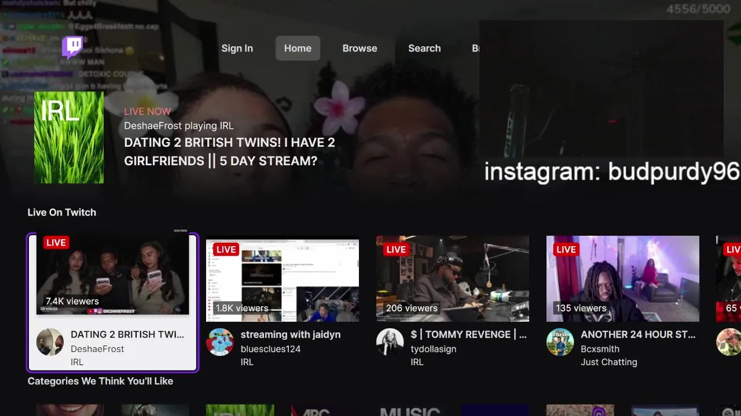Click LIVE badge on DeshaeFrost card

(56, 243)
